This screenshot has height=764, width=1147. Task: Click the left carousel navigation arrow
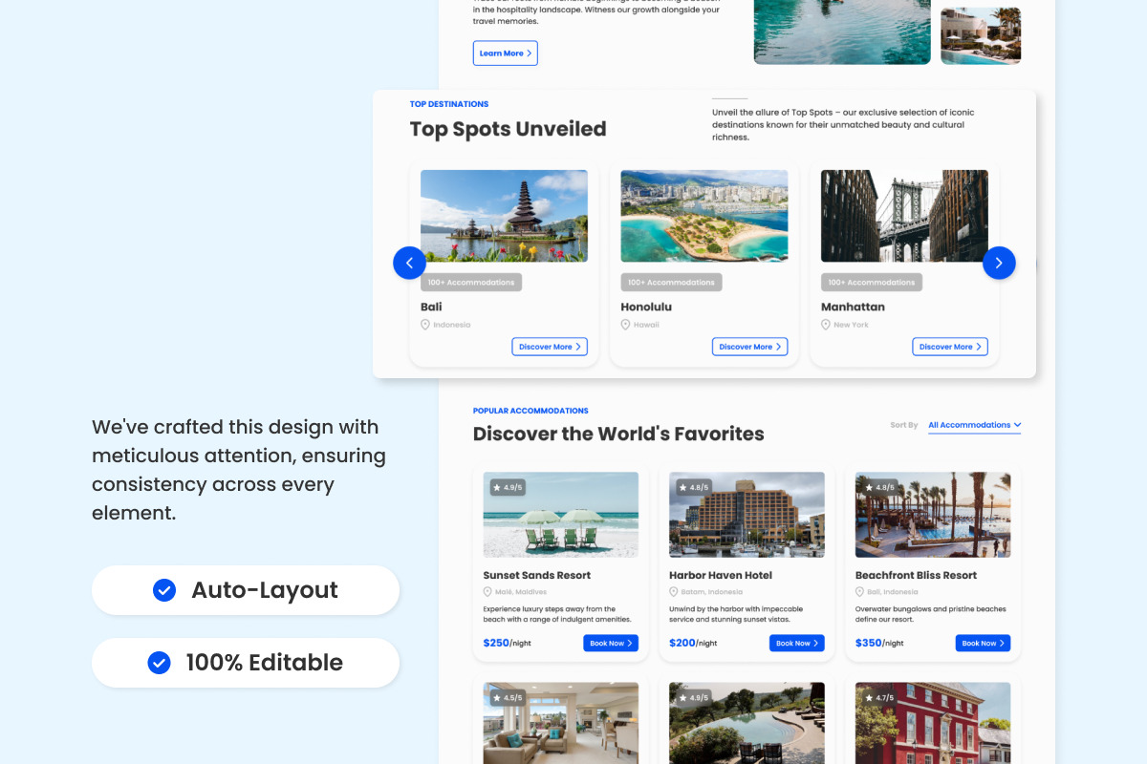(409, 263)
